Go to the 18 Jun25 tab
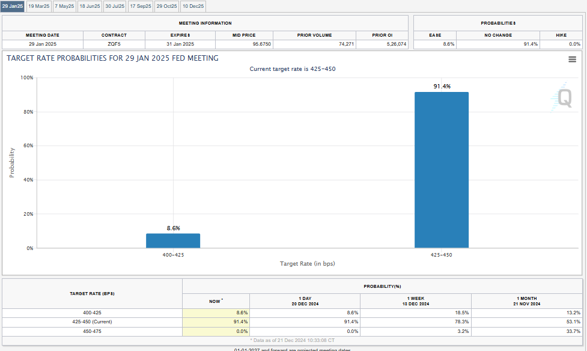Viewport: 587px width, 351px height. pos(90,7)
